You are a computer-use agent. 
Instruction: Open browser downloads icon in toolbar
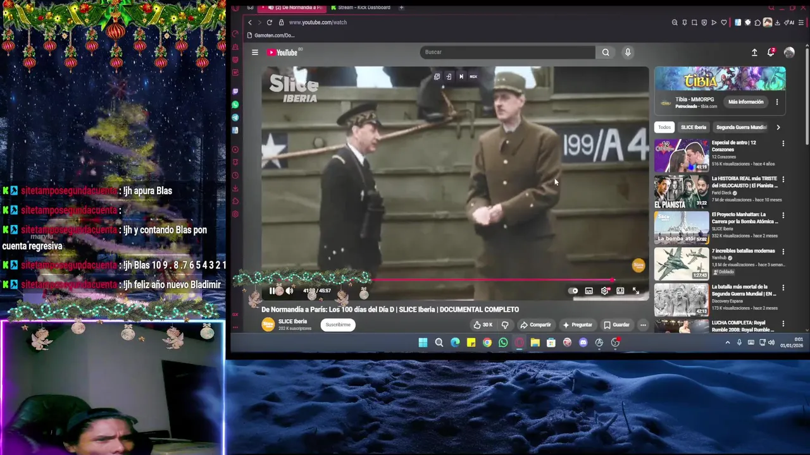(777, 23)
